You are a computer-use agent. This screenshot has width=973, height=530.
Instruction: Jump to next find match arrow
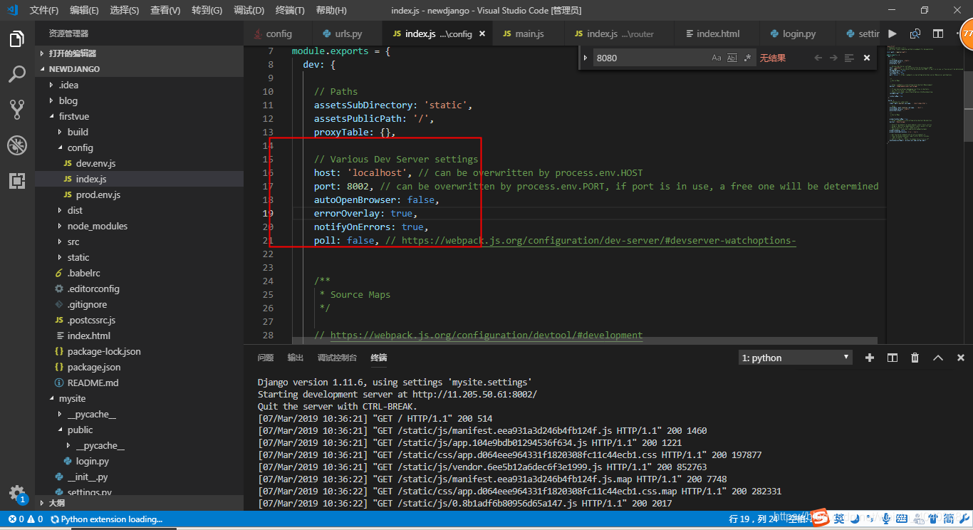[833, 58]
